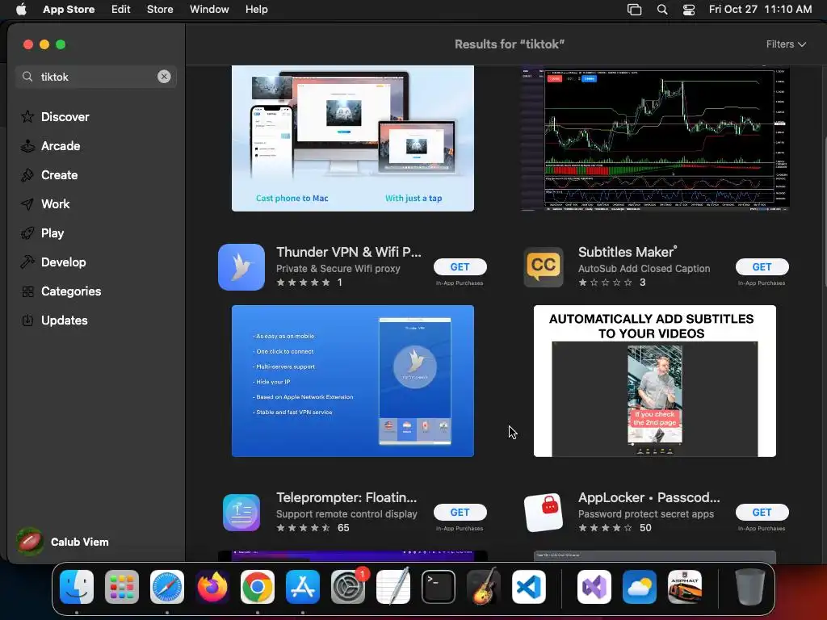
Task: Open Thunder VPN app icon
Action: tap(241, 266)
